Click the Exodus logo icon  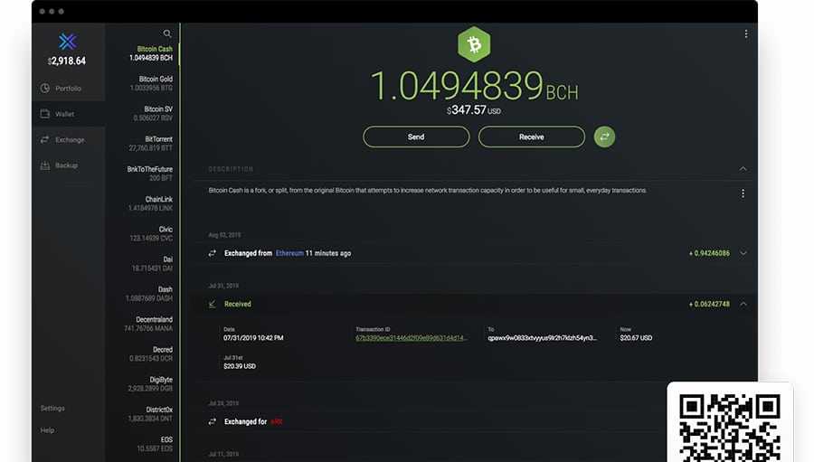[68, 42]
